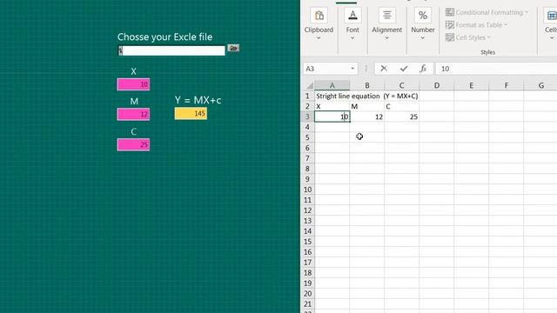Expand Clipboard group chevron
Screen dimensions: 557x313
(x=319, y=38)
